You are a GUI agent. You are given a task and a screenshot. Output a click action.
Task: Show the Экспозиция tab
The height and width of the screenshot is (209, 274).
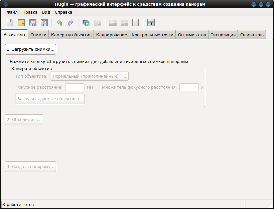223,35
